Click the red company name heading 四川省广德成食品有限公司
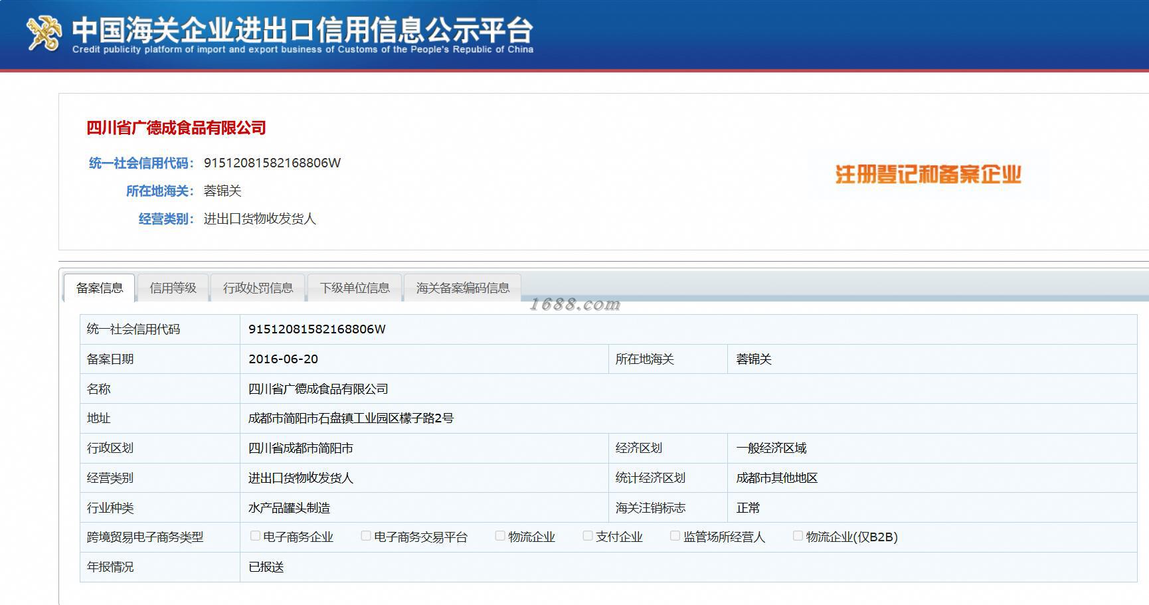The height and width of the screenshot is (605, 1149). (x=176, y=128)
